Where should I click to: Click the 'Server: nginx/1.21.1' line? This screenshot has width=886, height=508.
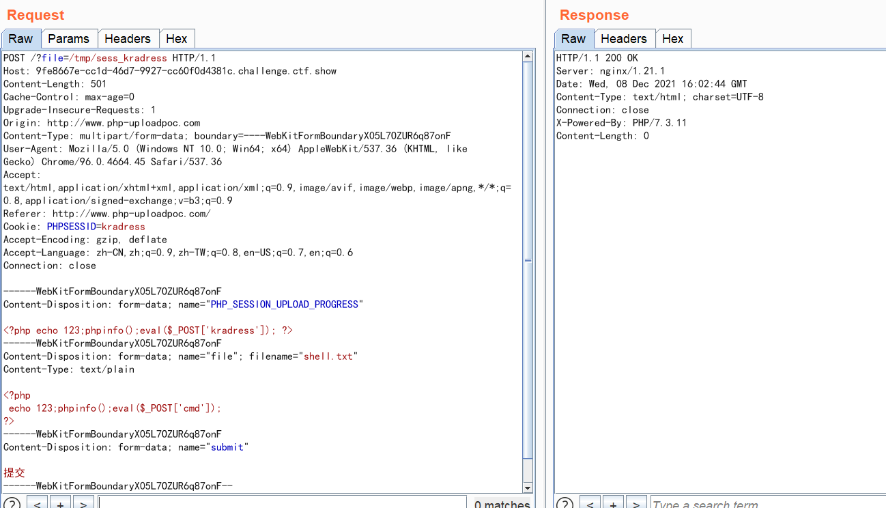(611, 71)
